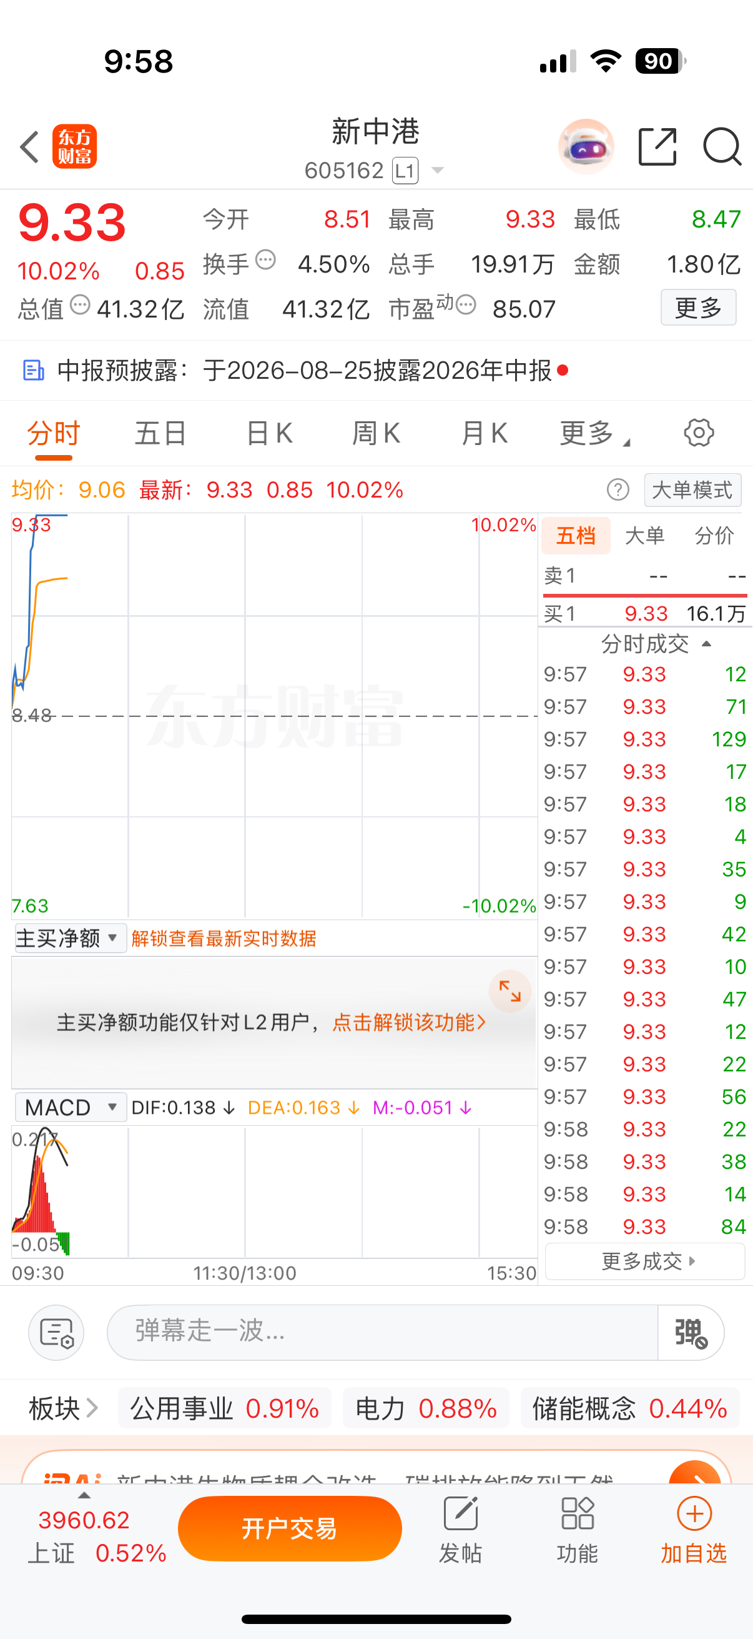Screen dimensions: 753x1639
Task: Expand the 上证 index bar triangle
Action: point(83,1495)
